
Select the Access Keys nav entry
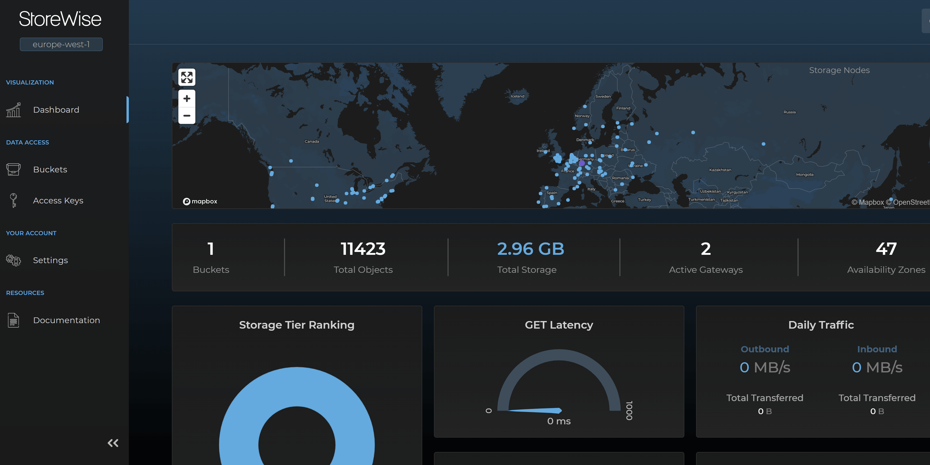(x=58, y=200)
